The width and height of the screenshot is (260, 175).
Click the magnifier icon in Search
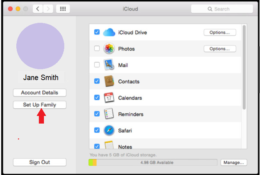click(210, 9)
